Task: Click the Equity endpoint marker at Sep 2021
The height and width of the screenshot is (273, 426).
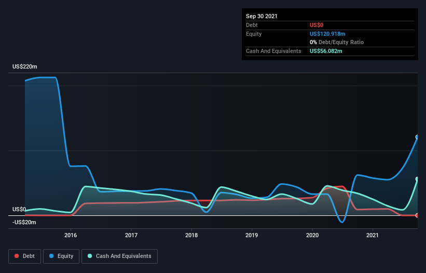Action: click(417, 137)
